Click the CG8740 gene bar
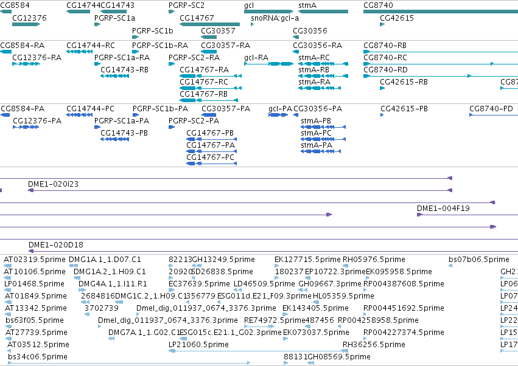Image resolution: width=518 pixels, height=366 pixels. click(441, 12)
